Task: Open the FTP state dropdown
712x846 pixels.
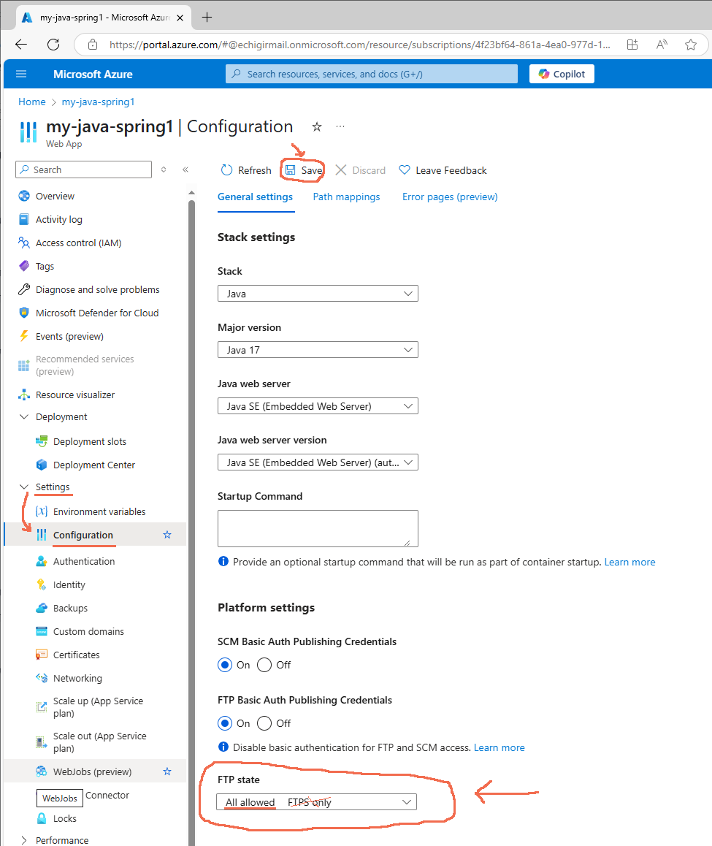Action: coord(317,801)
